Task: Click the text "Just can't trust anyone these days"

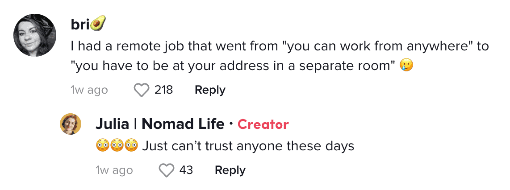Action: [x=248, y=146]
